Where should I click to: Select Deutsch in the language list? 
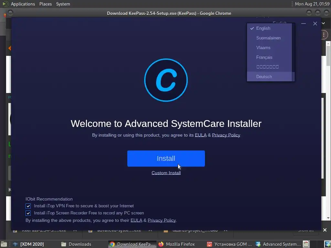point(269,77)
